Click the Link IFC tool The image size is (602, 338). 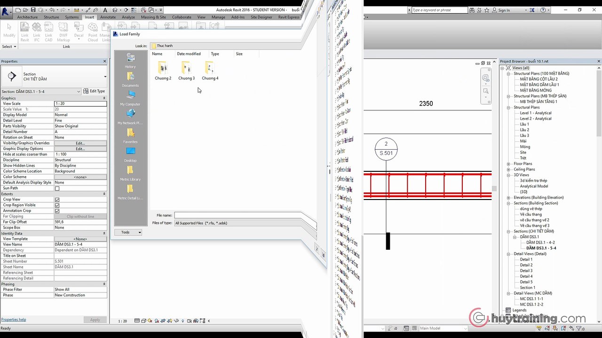point(37,32)
